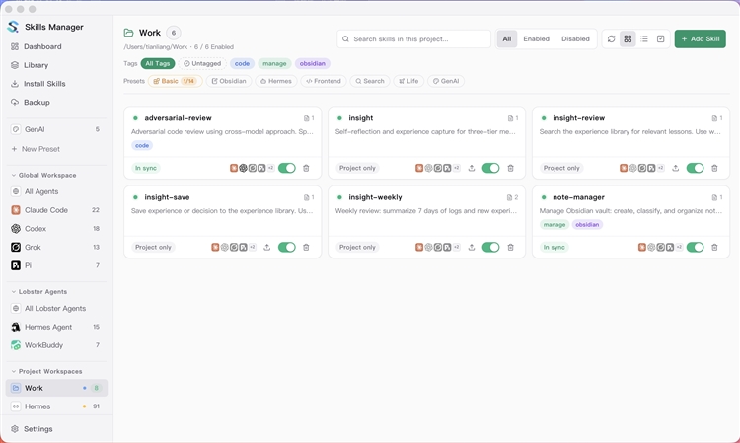Switch to grid view icon

point(628,39)
